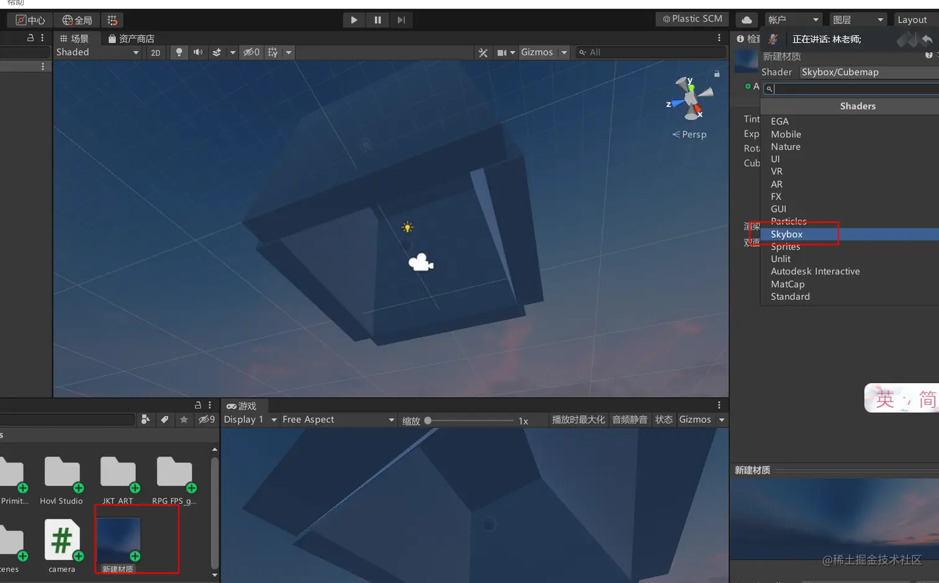Click the shader search input field
939x583 pixels.
(851, 88)
